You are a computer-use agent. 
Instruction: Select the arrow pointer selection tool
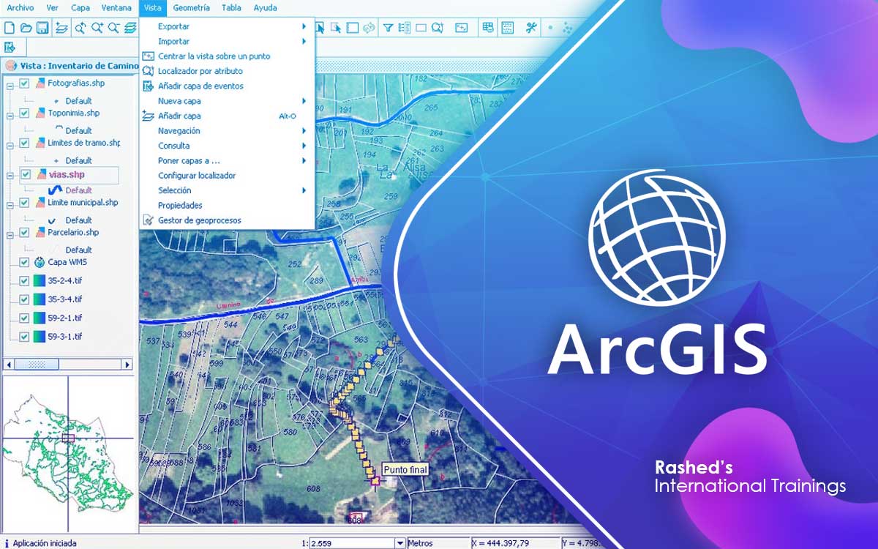pos(320,28)
